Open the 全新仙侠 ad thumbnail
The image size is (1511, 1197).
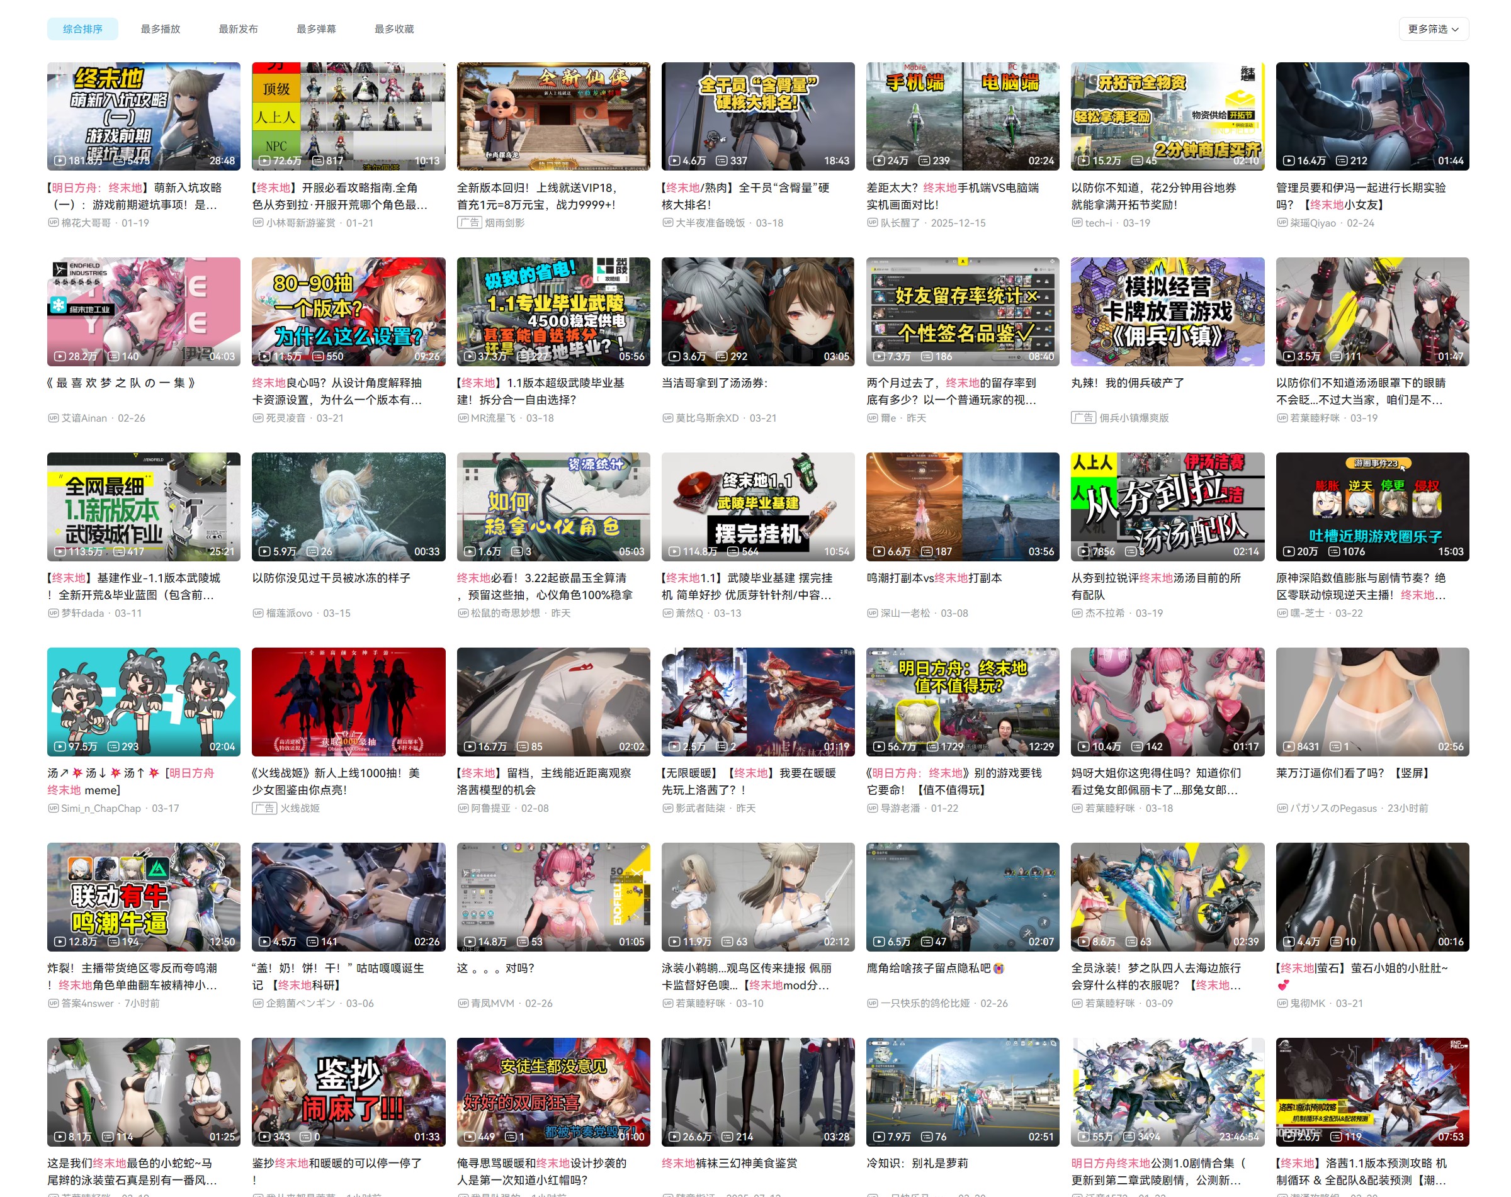(553, 116)
